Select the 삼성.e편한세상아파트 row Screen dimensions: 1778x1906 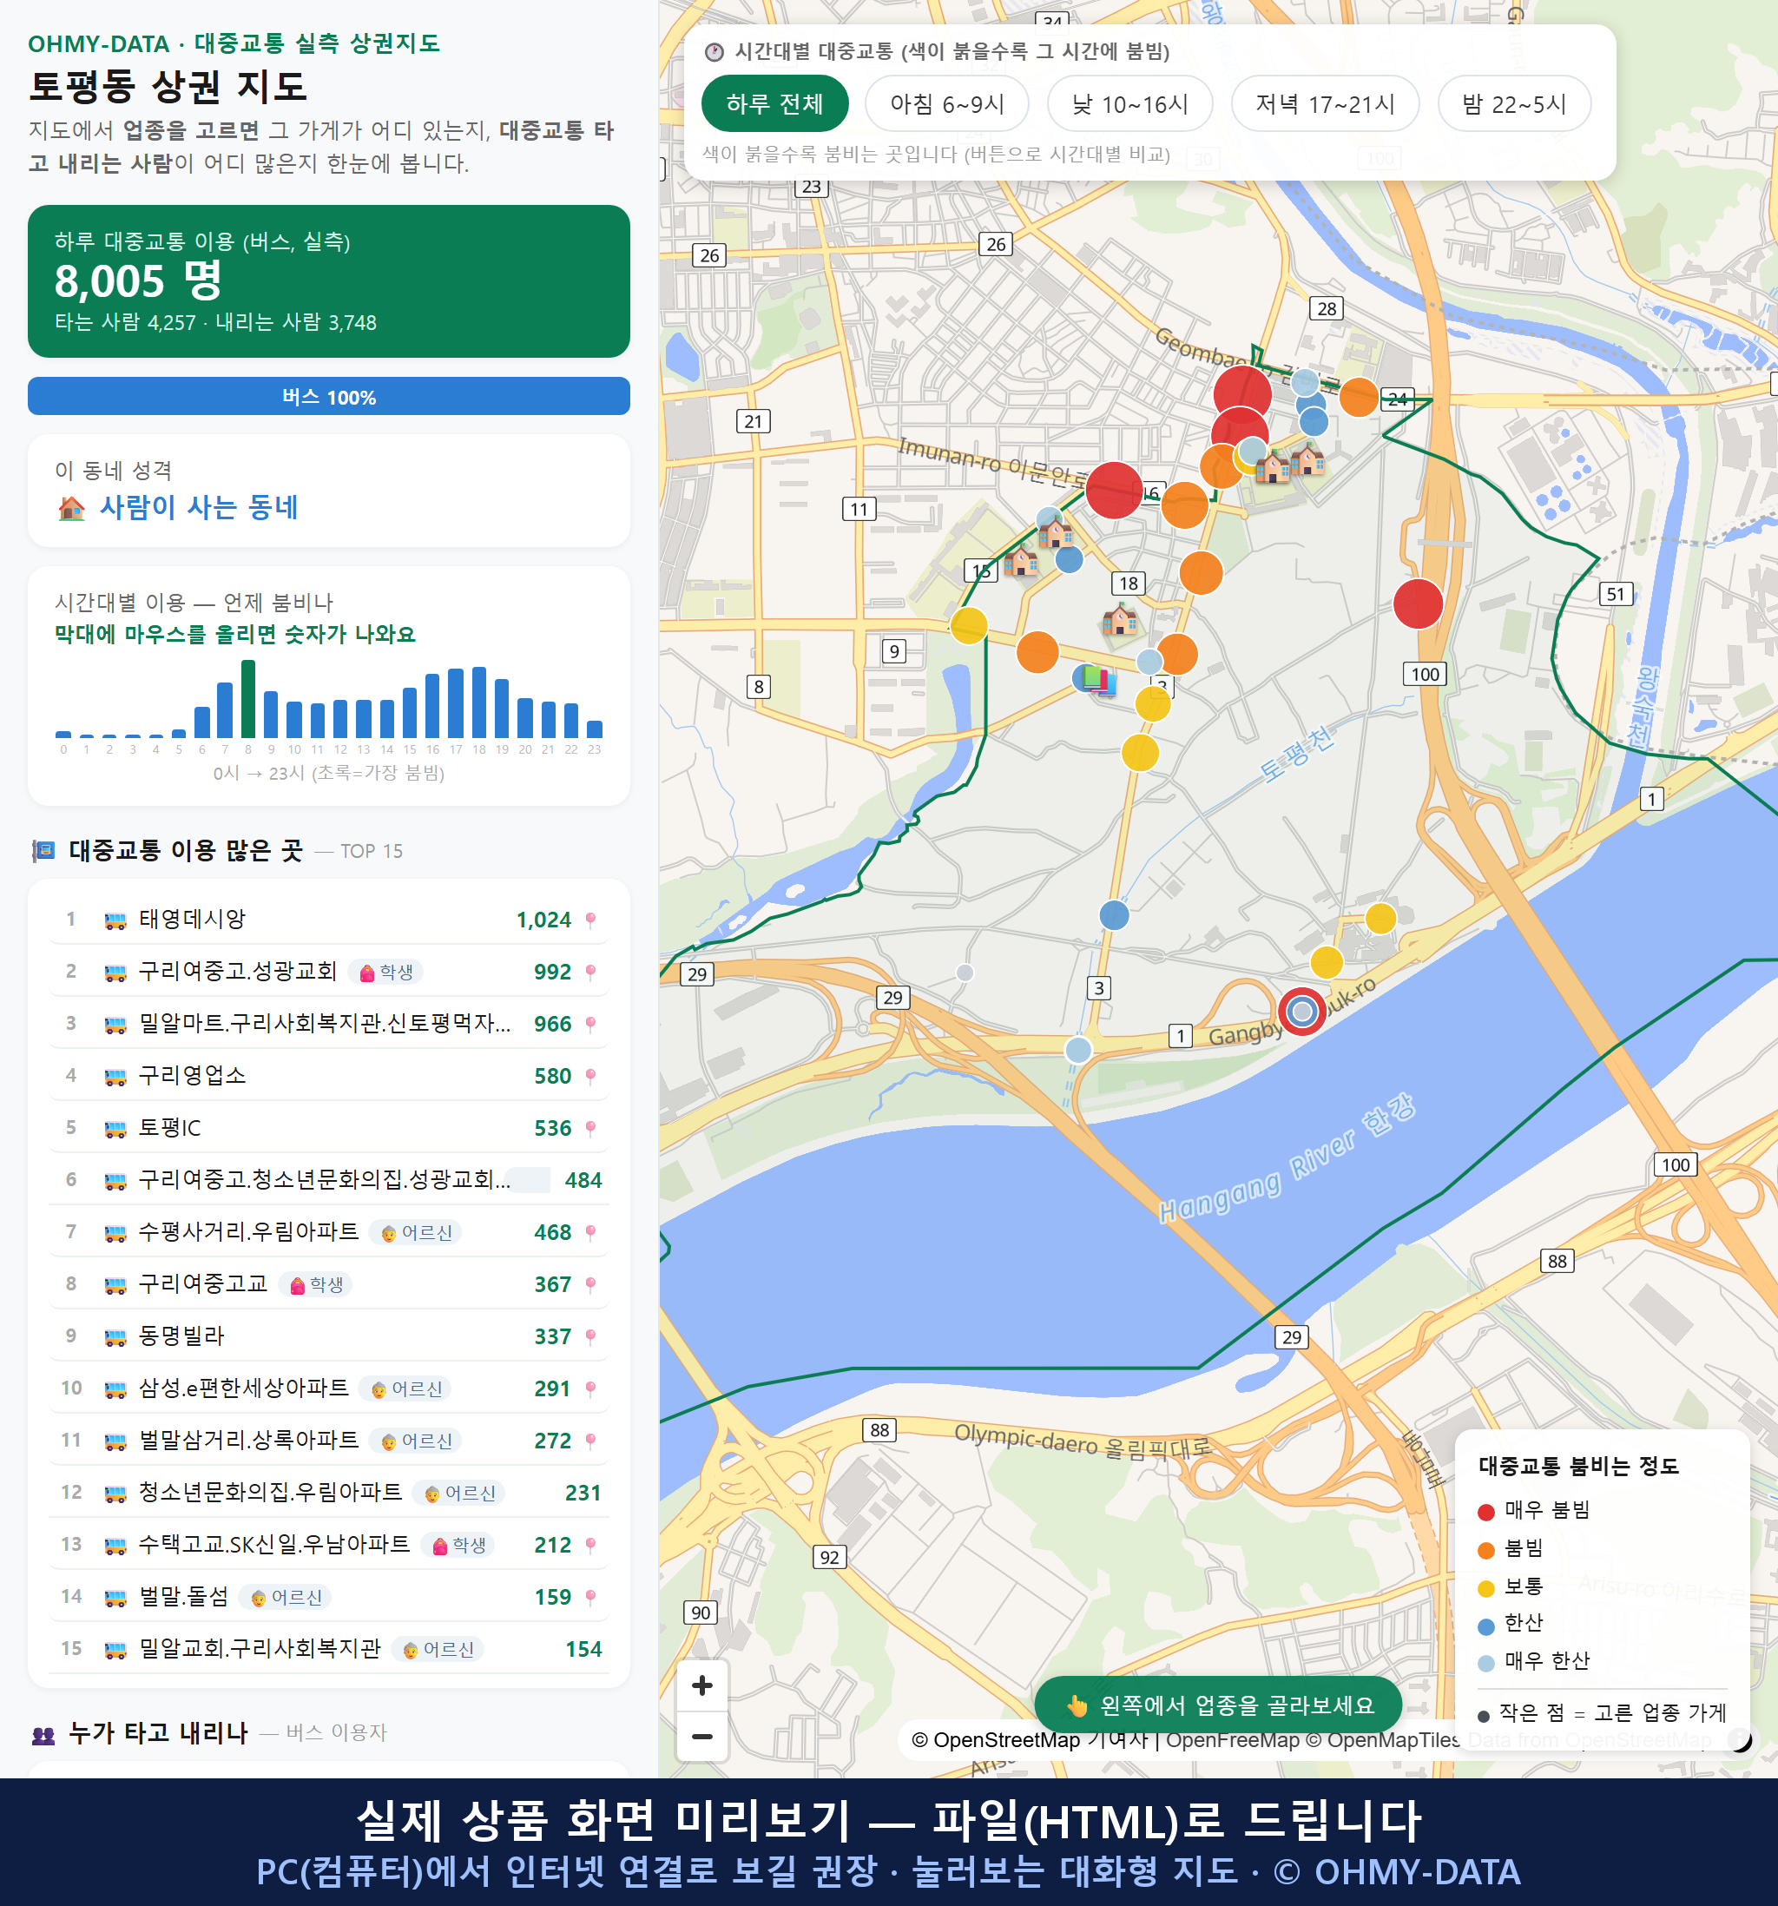pyautogui.click(x=329, y=1389)
